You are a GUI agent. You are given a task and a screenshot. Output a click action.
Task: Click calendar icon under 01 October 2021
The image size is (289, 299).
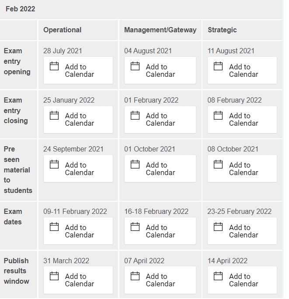(135, 164)
